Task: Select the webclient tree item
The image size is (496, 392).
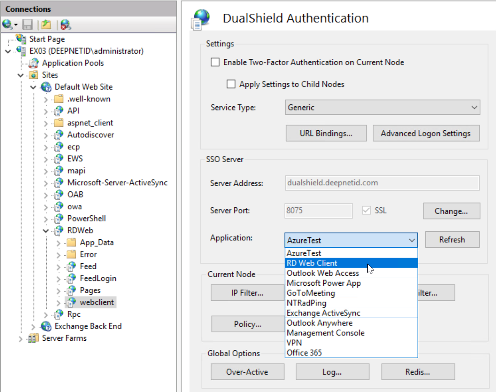Action: pyautogui.click(x=96, y=302)
